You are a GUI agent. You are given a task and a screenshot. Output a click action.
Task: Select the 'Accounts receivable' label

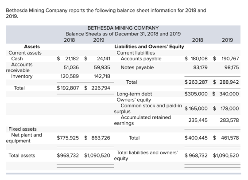pyautogui.click(x=19, y=67)
